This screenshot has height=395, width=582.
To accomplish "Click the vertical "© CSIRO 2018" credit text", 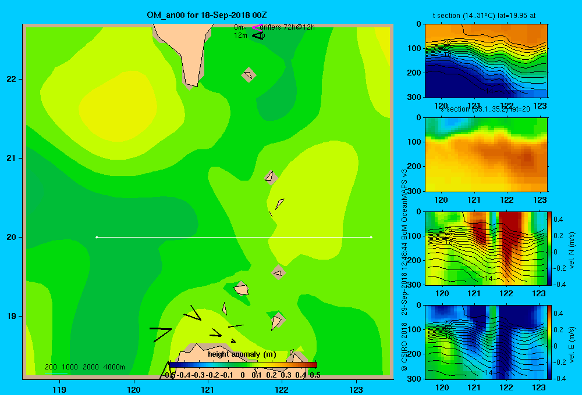I will point(404,347).
